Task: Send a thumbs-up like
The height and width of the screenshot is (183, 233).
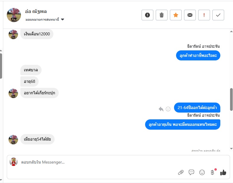Action: pos(223,172)
